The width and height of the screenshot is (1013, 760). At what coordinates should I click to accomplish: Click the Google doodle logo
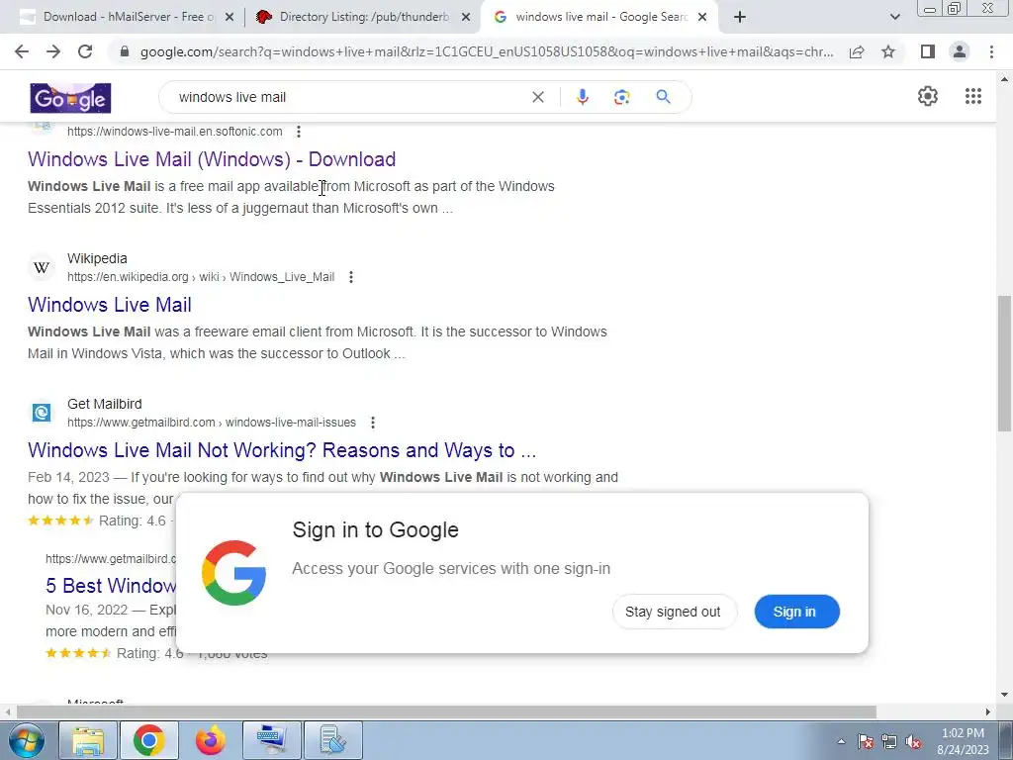coord(70,98)
